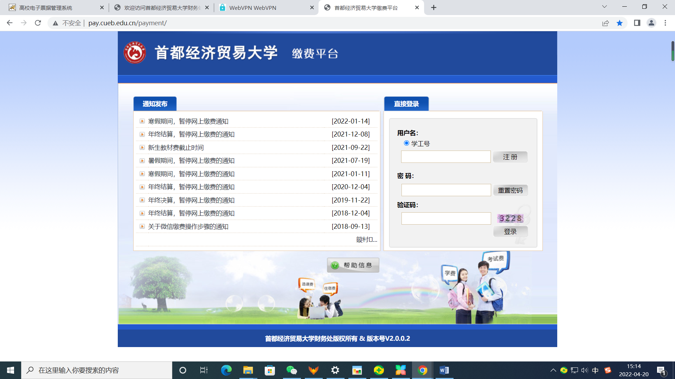This screenshot has height=379, width=675.
Task: Open the 2021-12-08 年终结算 notice
Action: (191, 134)
